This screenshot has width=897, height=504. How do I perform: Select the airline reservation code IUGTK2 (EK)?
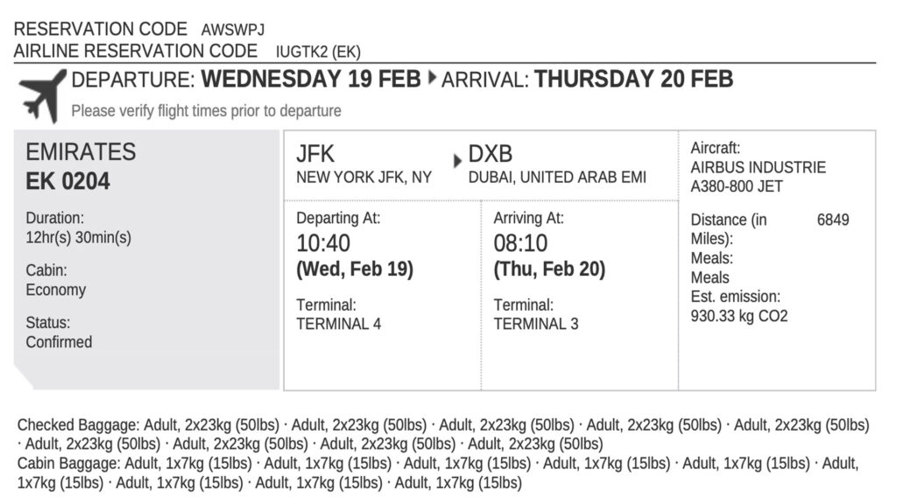(318, 52)
